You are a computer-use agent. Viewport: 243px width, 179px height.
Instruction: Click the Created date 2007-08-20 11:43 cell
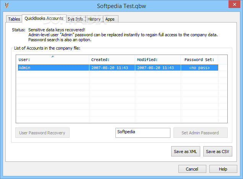coord(112,68)
